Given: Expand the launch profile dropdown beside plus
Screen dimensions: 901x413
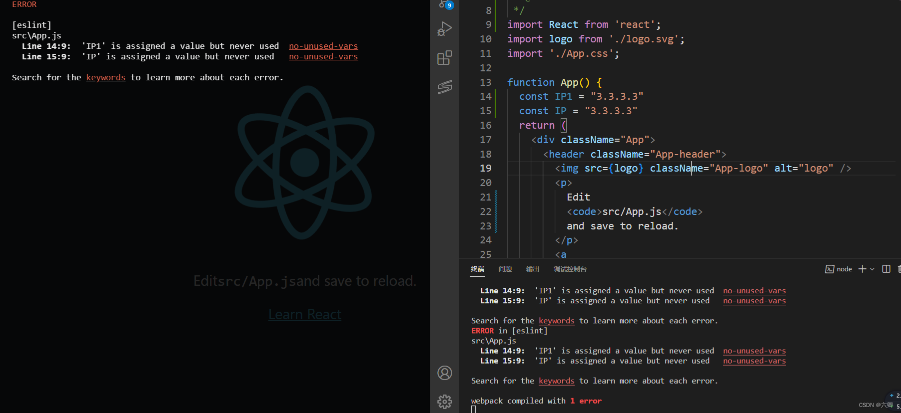Looking at the screenshot, I should click(x=873, y=269).
